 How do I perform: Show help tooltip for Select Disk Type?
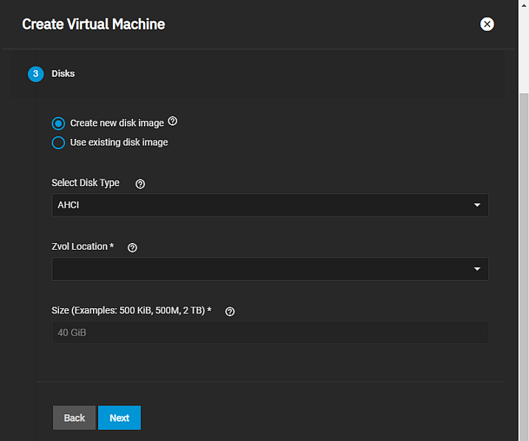[x=140, y=184]
